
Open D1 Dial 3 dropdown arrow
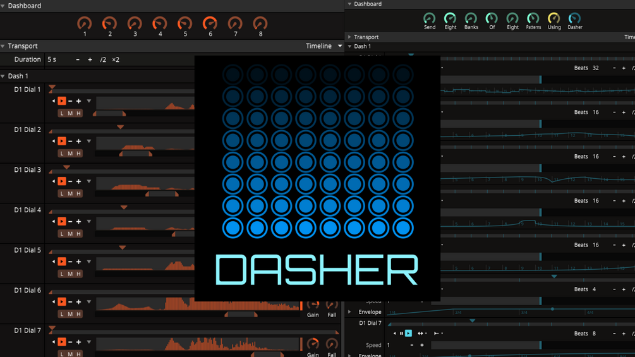pyautogui.click(x=88, y=181)
